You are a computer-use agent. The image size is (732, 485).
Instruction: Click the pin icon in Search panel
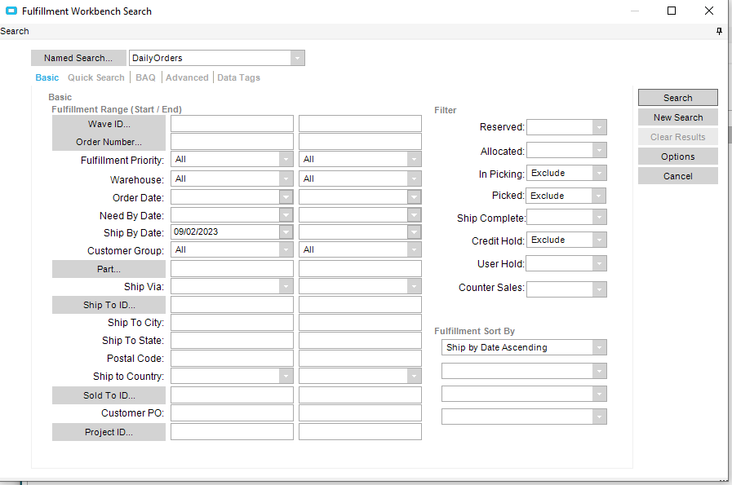point(719,31)
